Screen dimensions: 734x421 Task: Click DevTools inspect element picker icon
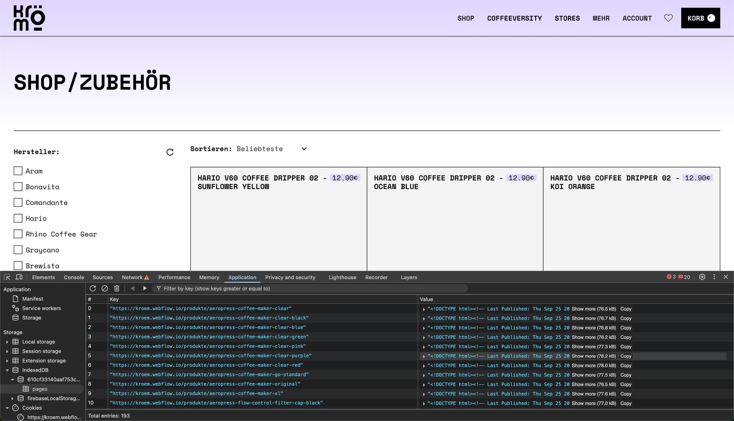coord(7,277)
